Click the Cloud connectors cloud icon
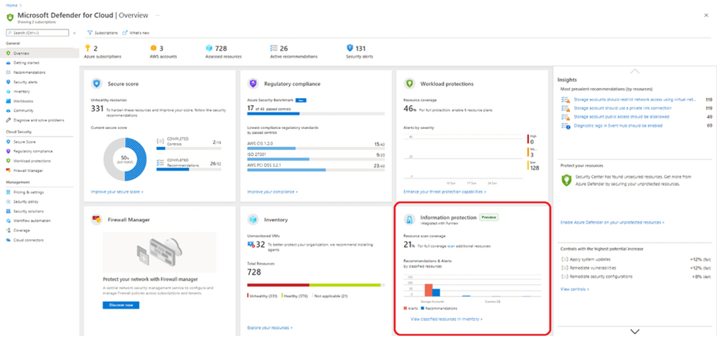This screenshot has width=717, height=338. 9,240
